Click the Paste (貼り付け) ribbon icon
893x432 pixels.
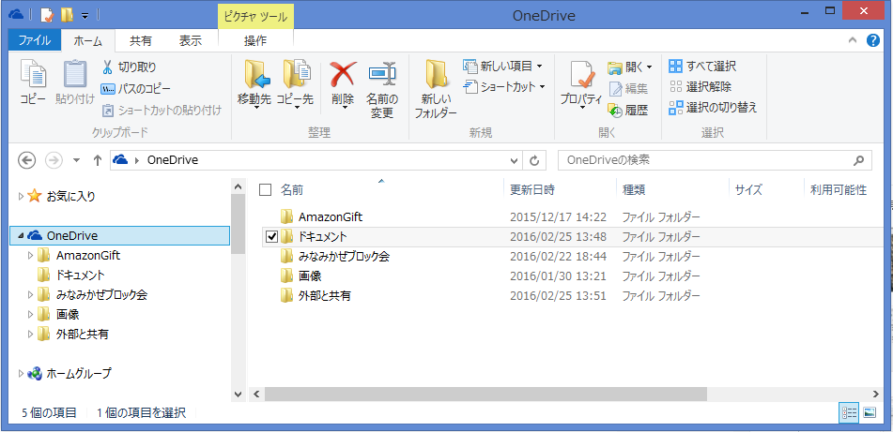[x=74, y=74]
